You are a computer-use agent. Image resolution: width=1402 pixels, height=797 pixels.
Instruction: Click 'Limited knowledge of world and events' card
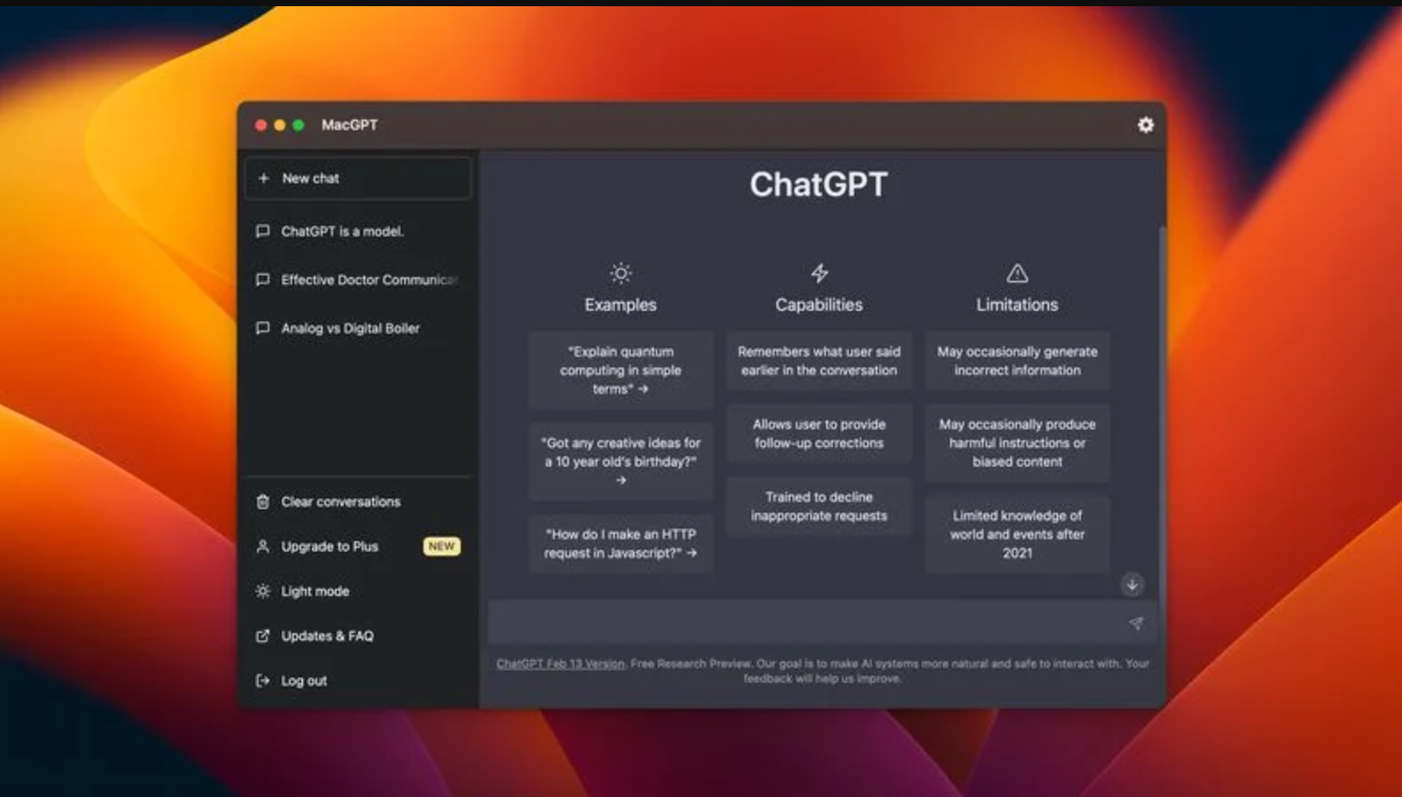point(1017,534)
